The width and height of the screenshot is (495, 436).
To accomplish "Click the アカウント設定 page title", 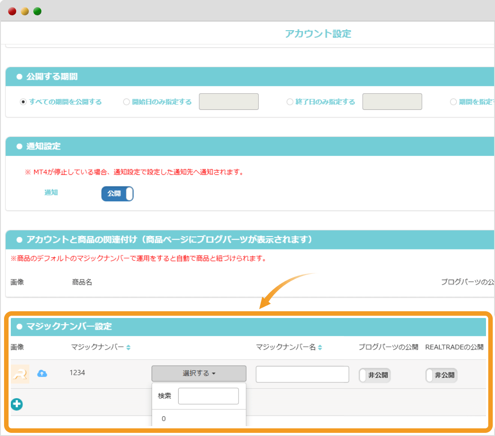I will 318,33.
